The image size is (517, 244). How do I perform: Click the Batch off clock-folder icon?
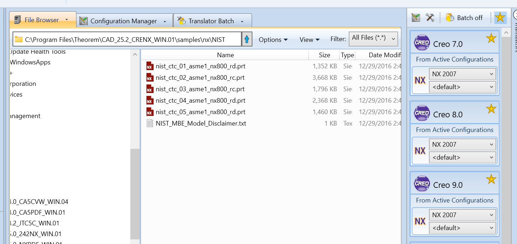coord(450,18)
